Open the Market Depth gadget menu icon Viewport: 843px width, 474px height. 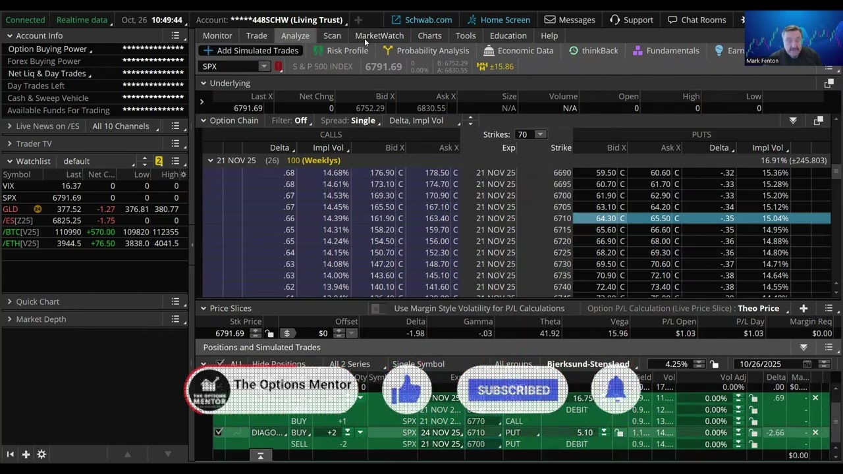[x=175, y=319]
